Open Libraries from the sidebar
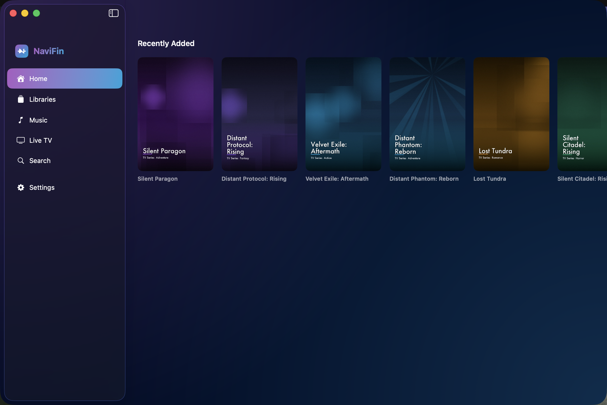The image size is (607, 405). (x=65, y=99)
